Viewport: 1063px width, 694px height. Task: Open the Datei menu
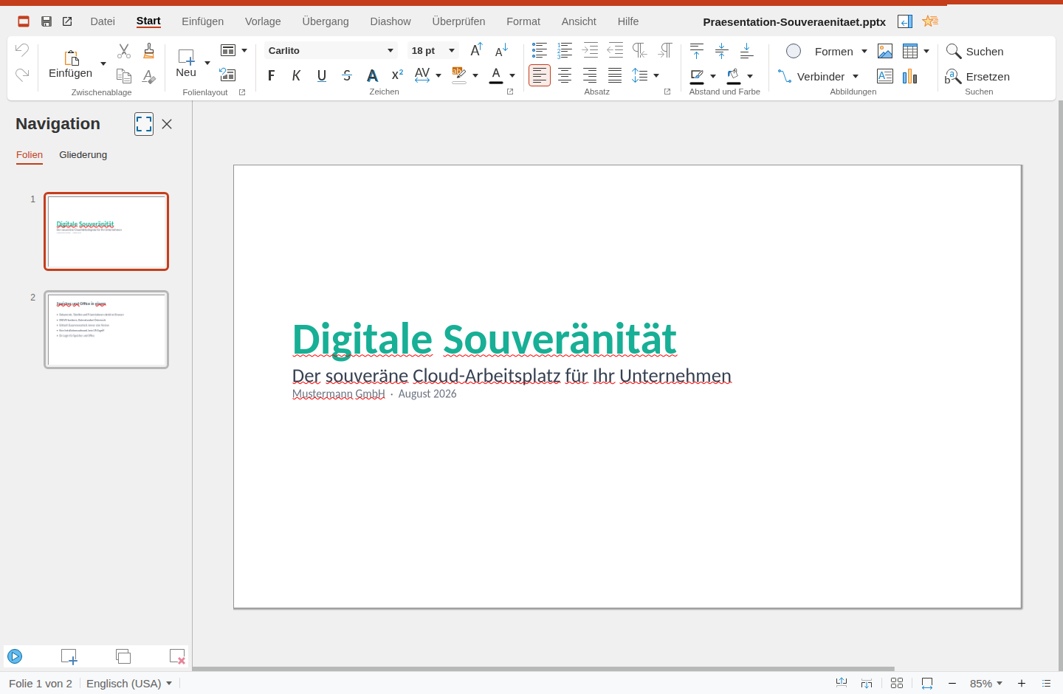(x=103, y=21)
